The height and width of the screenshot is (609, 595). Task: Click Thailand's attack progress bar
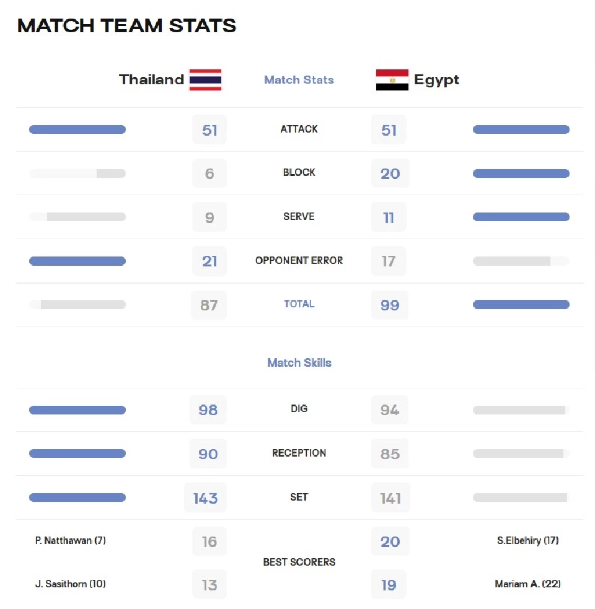pos(77,129)
